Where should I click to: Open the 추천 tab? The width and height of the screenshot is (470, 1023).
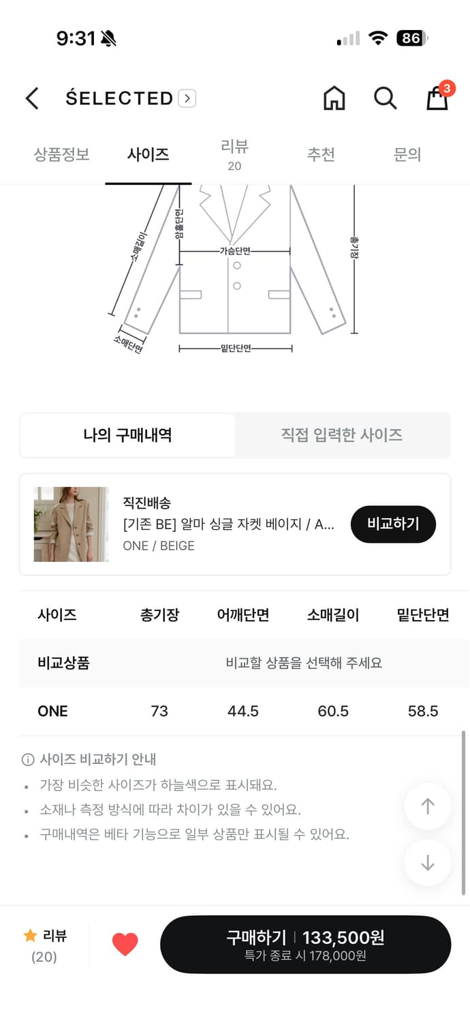click(322, 155)
